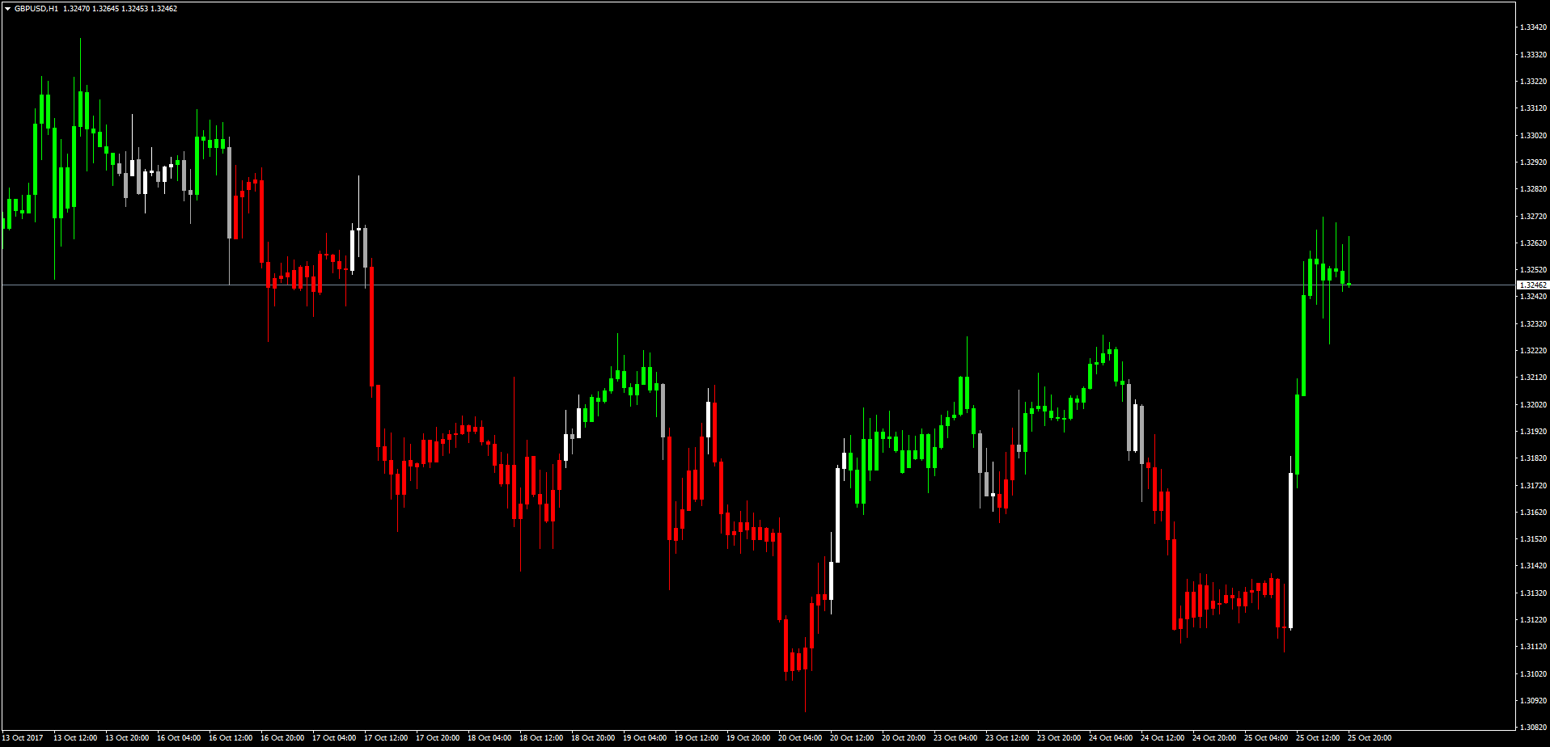The width and height of the screenshot is (1550, 747).
Task: Click the 13 Oct 20:00 time label
Action: [127, 738]
